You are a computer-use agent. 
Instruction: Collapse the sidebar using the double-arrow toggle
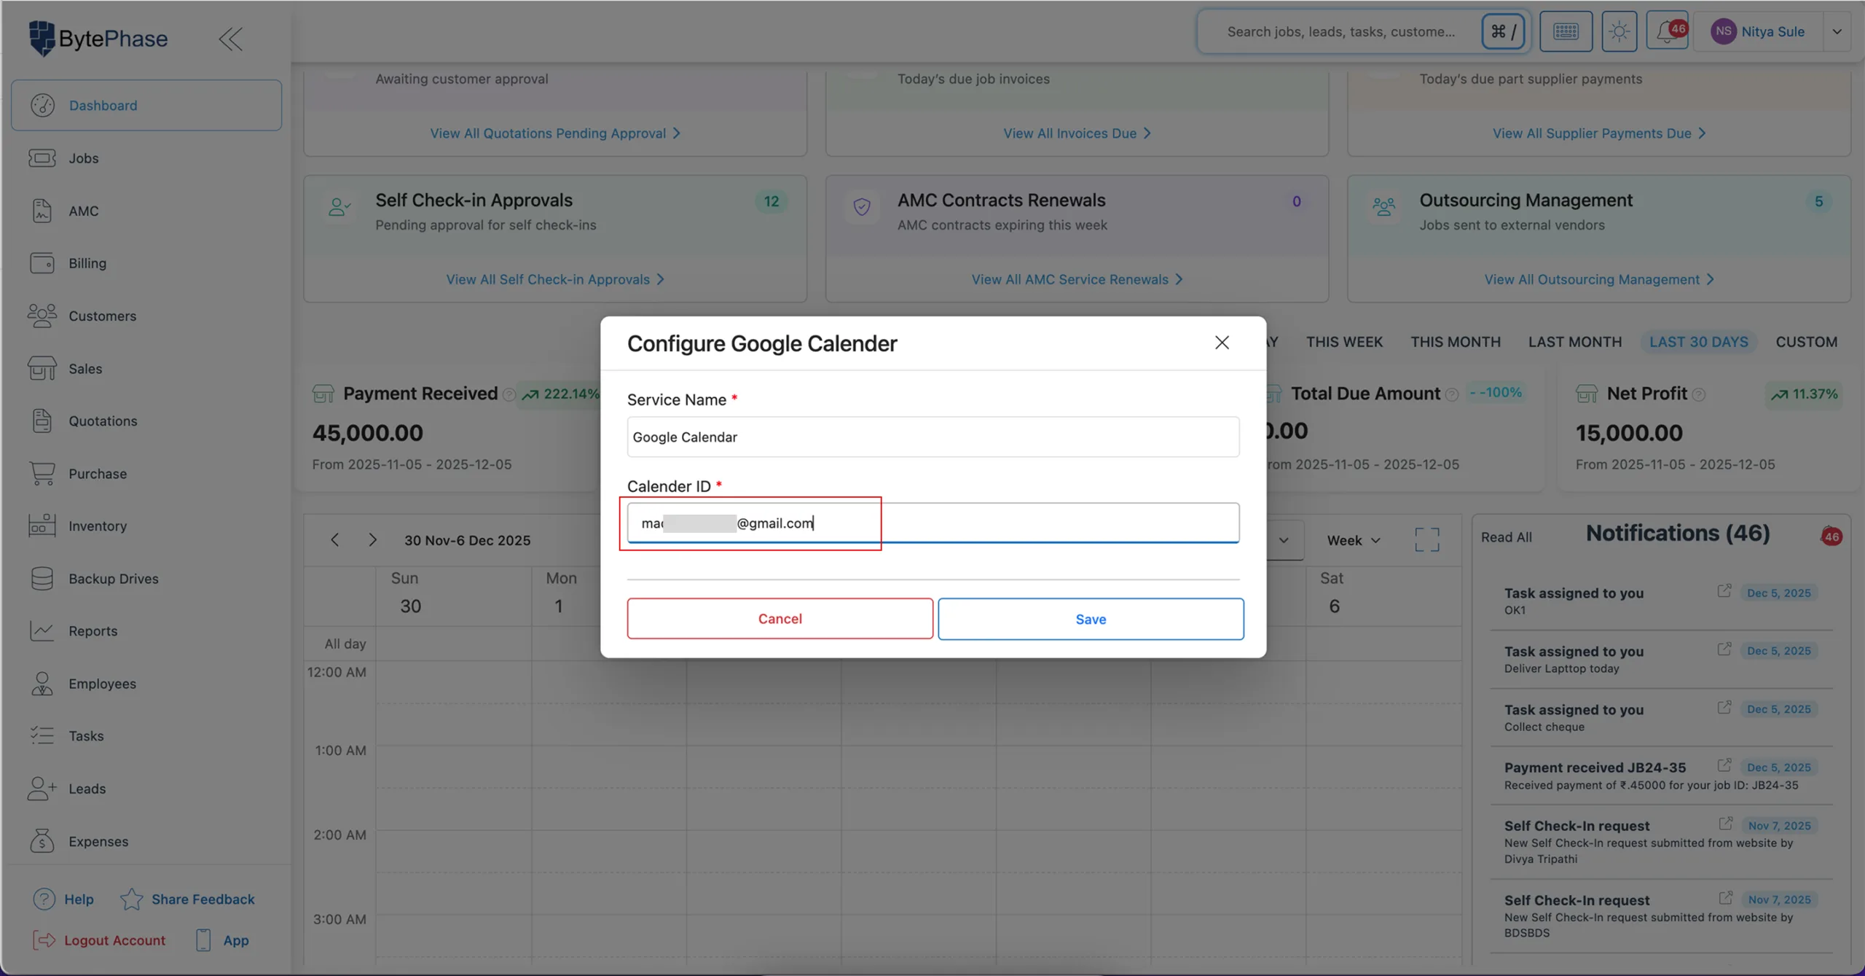point(230,39)
